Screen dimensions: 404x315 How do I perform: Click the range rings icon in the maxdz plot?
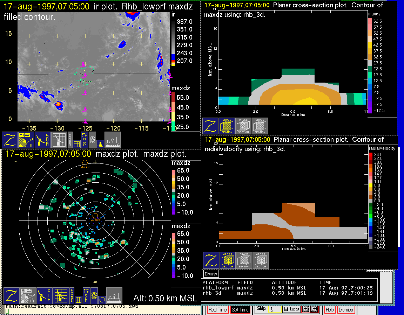(x=94, y=296)
